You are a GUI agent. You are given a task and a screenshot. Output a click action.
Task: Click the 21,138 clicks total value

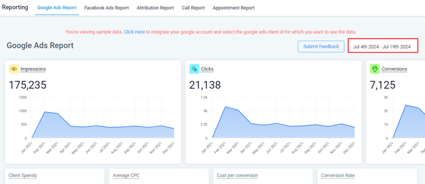205,85
